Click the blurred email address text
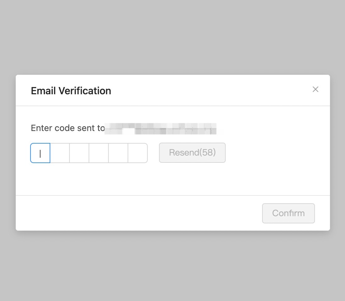This screenshot has height=301, width=345. point(161,129)
